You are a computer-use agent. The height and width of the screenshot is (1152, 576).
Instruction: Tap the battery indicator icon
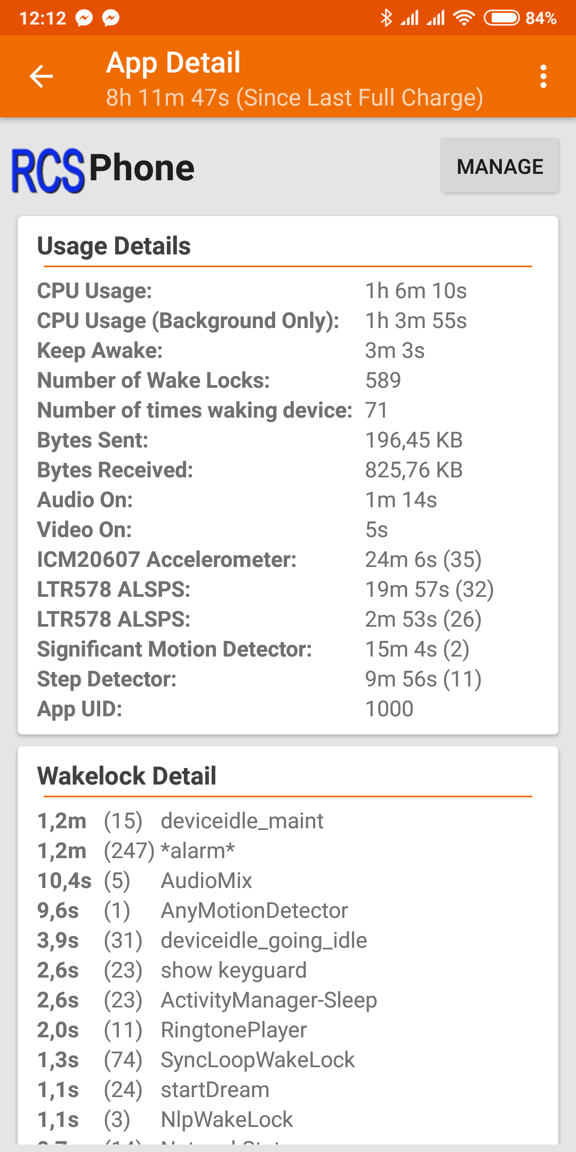click(x=501, y=18)
